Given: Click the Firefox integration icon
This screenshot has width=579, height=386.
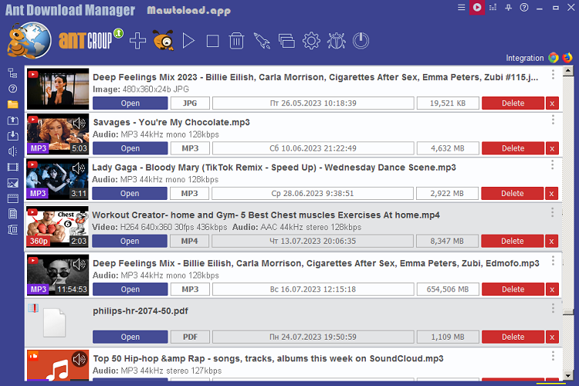Looking at the screenshot, I should pos(567,58).
